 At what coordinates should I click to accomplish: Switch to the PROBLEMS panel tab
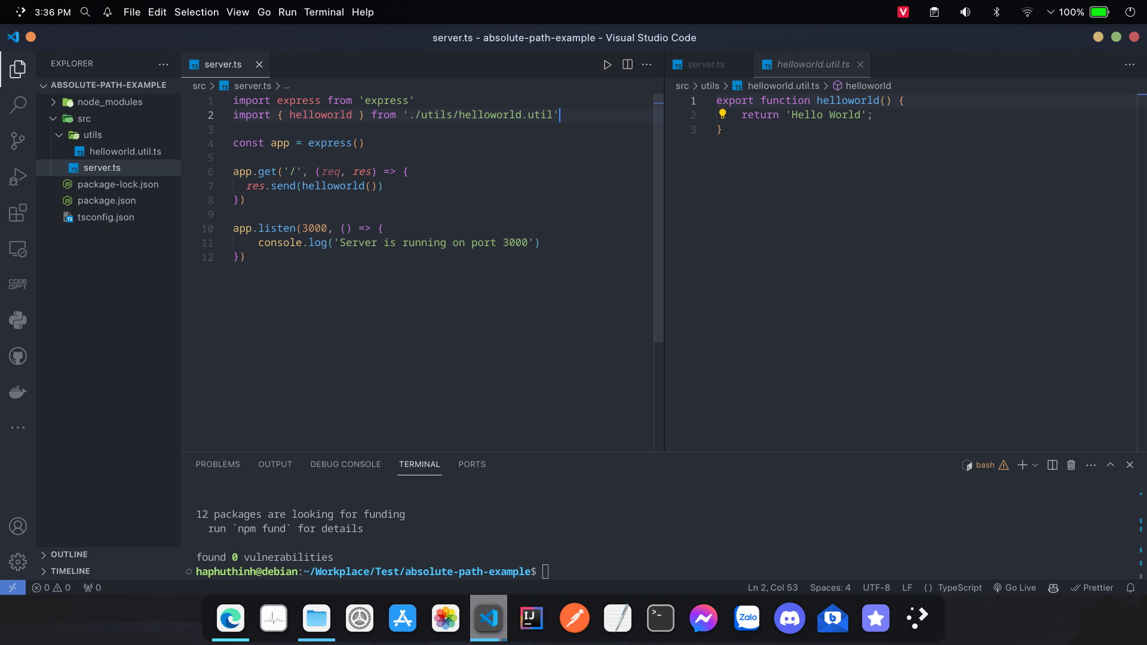pyautogui.click(x=217, y=464)
